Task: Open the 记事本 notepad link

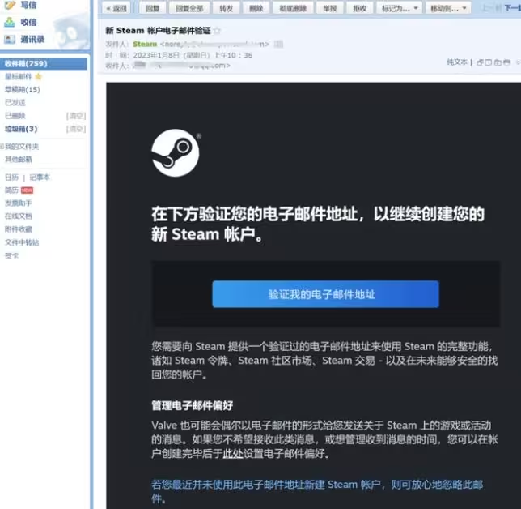Action: click(40, 178)
